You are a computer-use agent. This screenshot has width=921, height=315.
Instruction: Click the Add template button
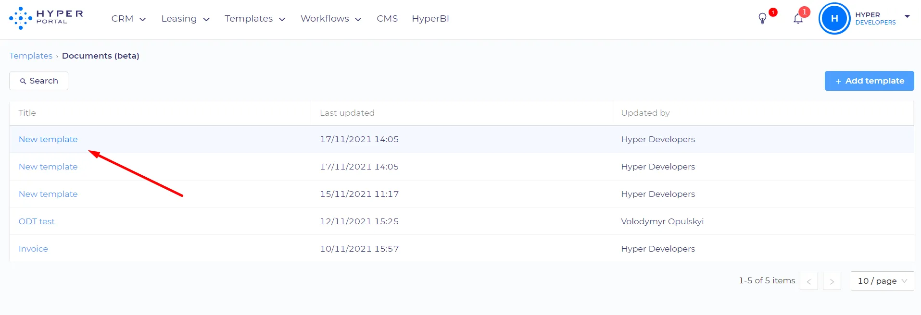pos(869,81)
